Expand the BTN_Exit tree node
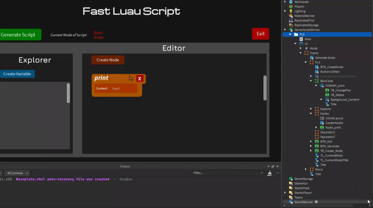The width and height of the screenshot is (373, 208). coord(311,141)
